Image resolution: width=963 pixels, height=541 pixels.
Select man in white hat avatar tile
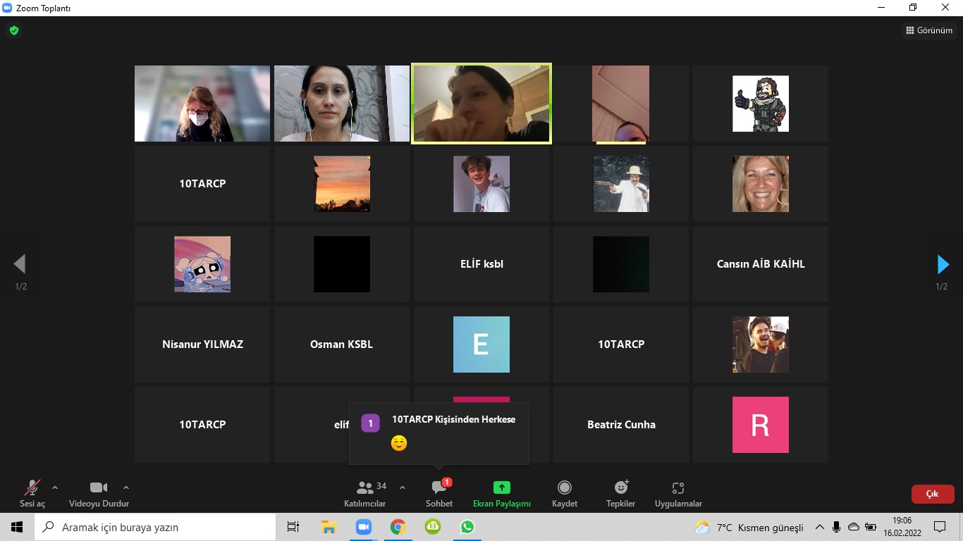[x=621, y=184]
